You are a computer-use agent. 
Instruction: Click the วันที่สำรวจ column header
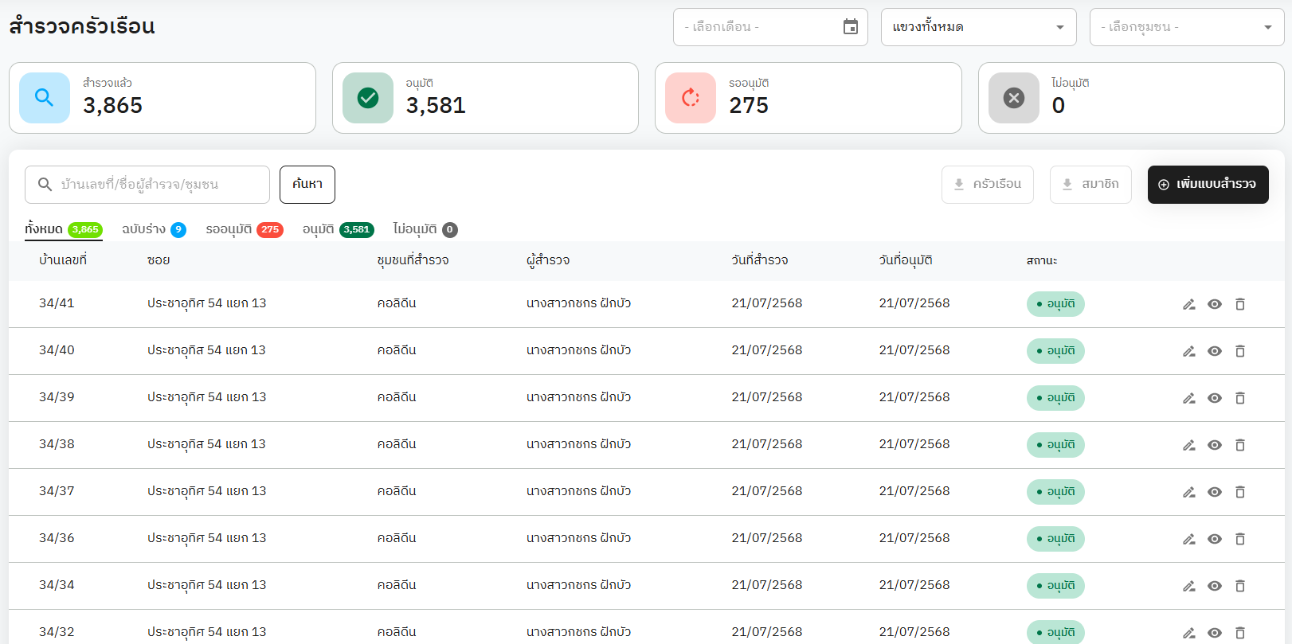[760, 260]
